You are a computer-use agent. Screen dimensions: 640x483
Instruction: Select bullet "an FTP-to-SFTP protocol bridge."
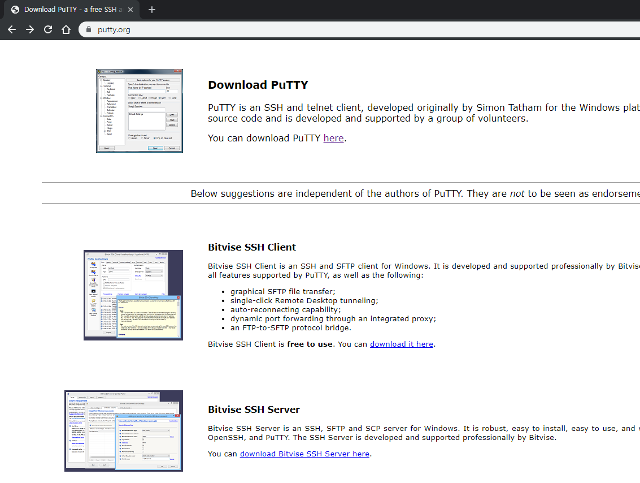point(290,327)
